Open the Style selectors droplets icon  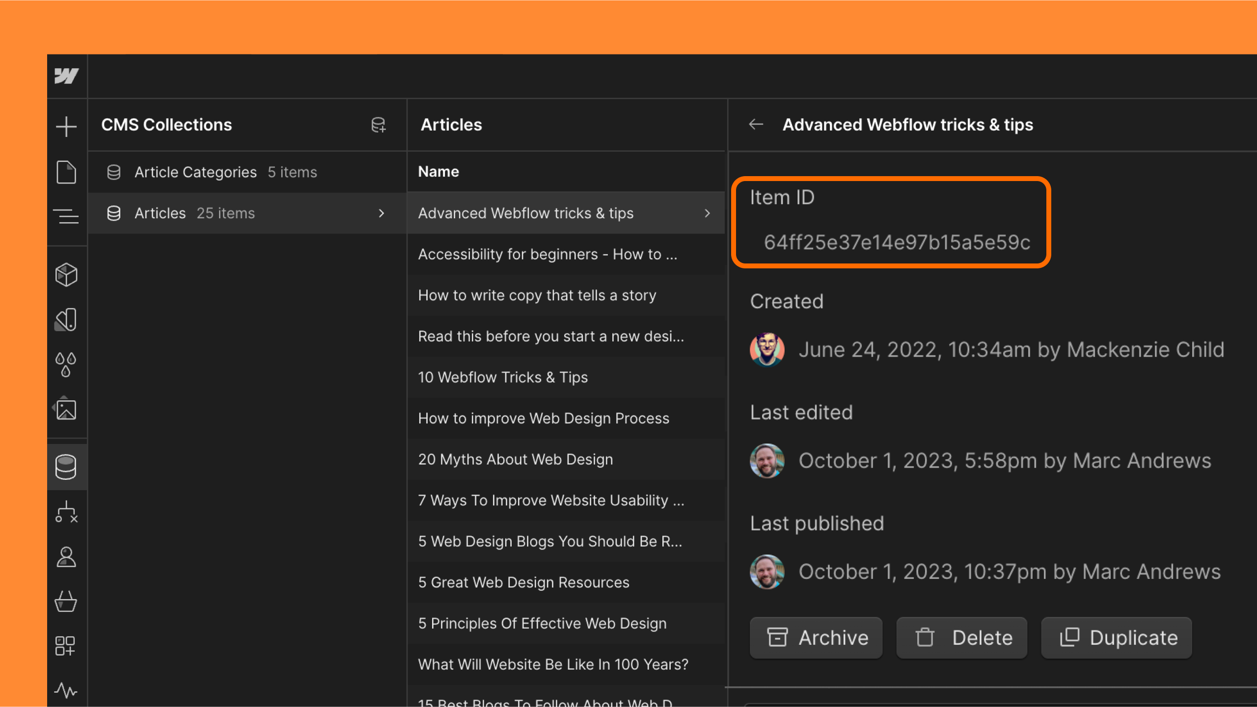pyautogui.click(x=66, y=365)
